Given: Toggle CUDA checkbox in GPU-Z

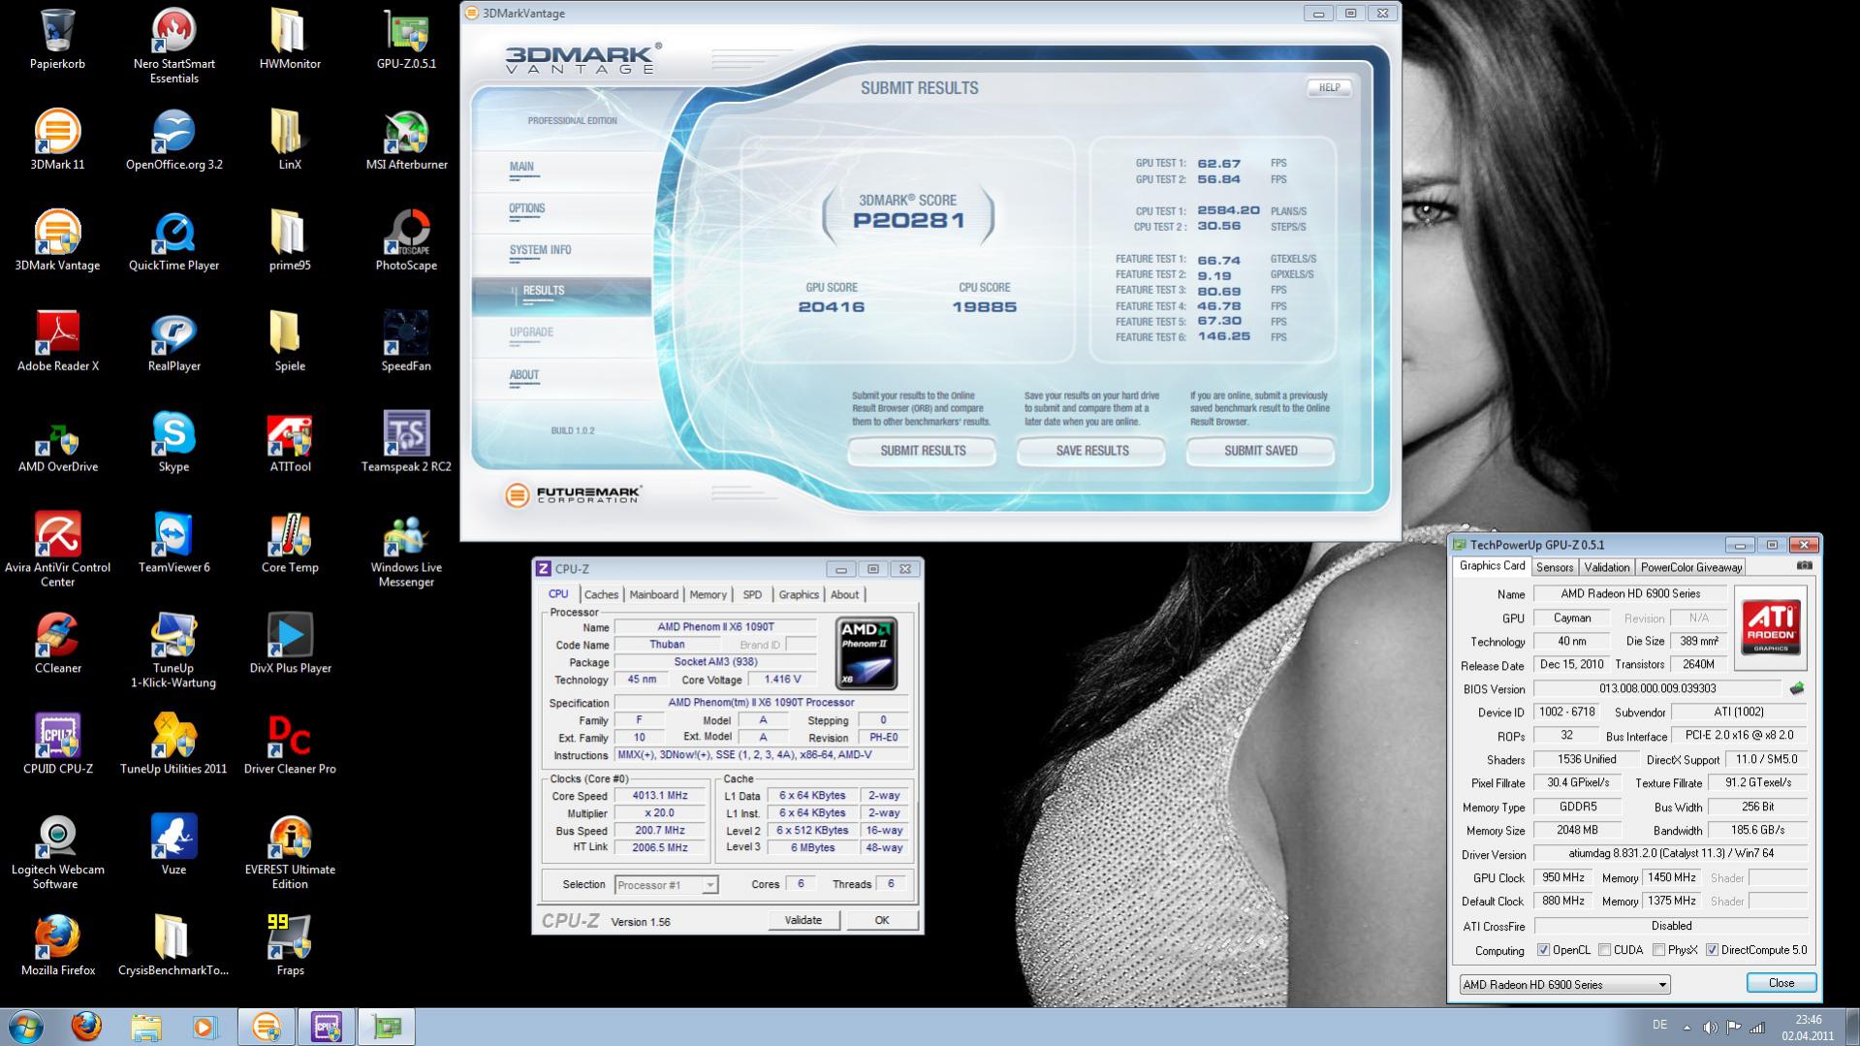Looking at the screenshot, I should click(1605, 950).
